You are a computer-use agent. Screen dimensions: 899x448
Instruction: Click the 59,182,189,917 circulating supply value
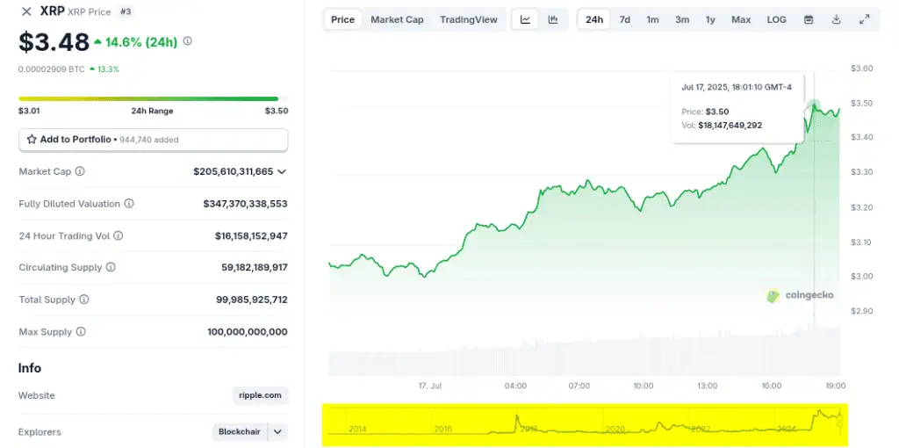pyautogui.click(x=255, y=267)
